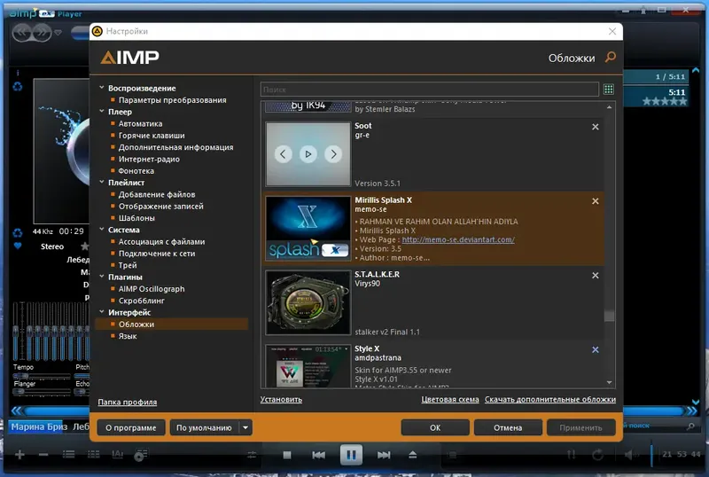Open Шаблоны settings page
Screen dimensions: 709x477
pyautogui.click(x=136, y=218)
